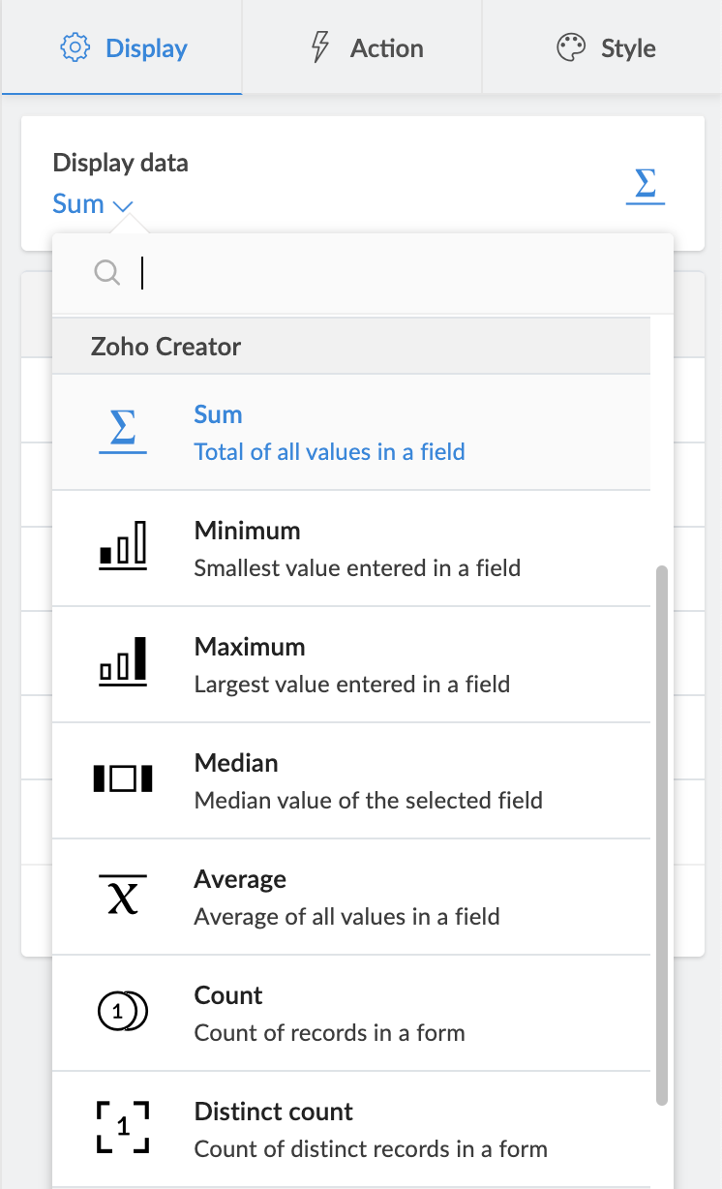Image resolution: width=722 pixels, height=1189 pixels.
Task: Click the Average x-bar icon
Action: tap(123, 896)
